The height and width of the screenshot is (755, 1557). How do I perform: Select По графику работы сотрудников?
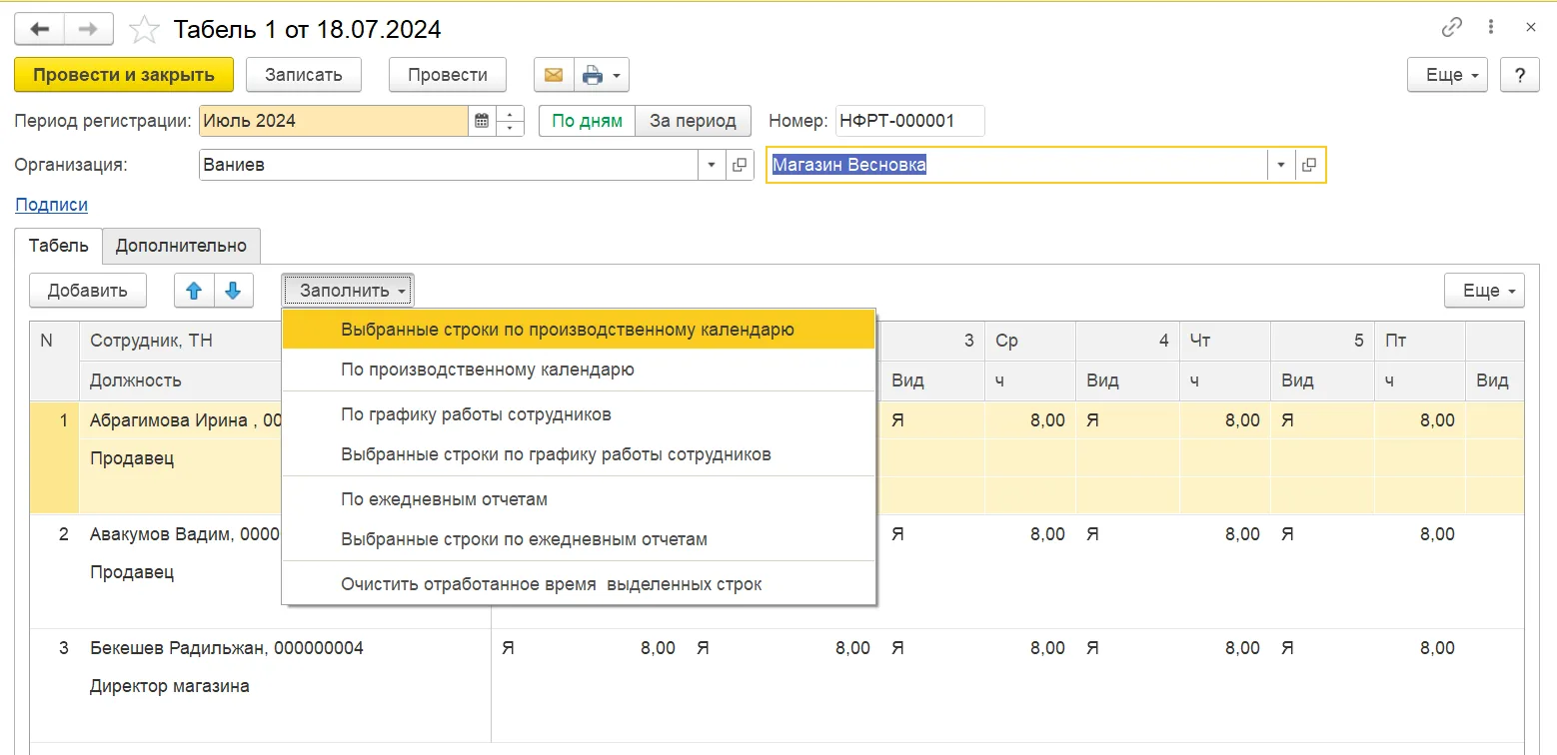579,414
